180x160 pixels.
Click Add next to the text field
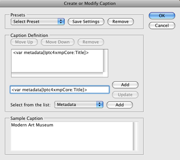(125, 85)
